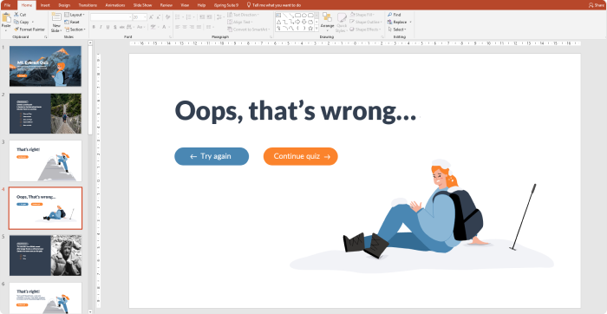Click the Cut scissors icon
Image resolution: width=607 pixels, height=314 pixels.
(16, 15)
